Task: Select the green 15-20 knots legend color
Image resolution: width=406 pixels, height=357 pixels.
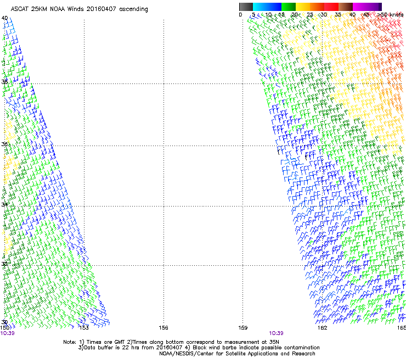Action: [289, 7]
